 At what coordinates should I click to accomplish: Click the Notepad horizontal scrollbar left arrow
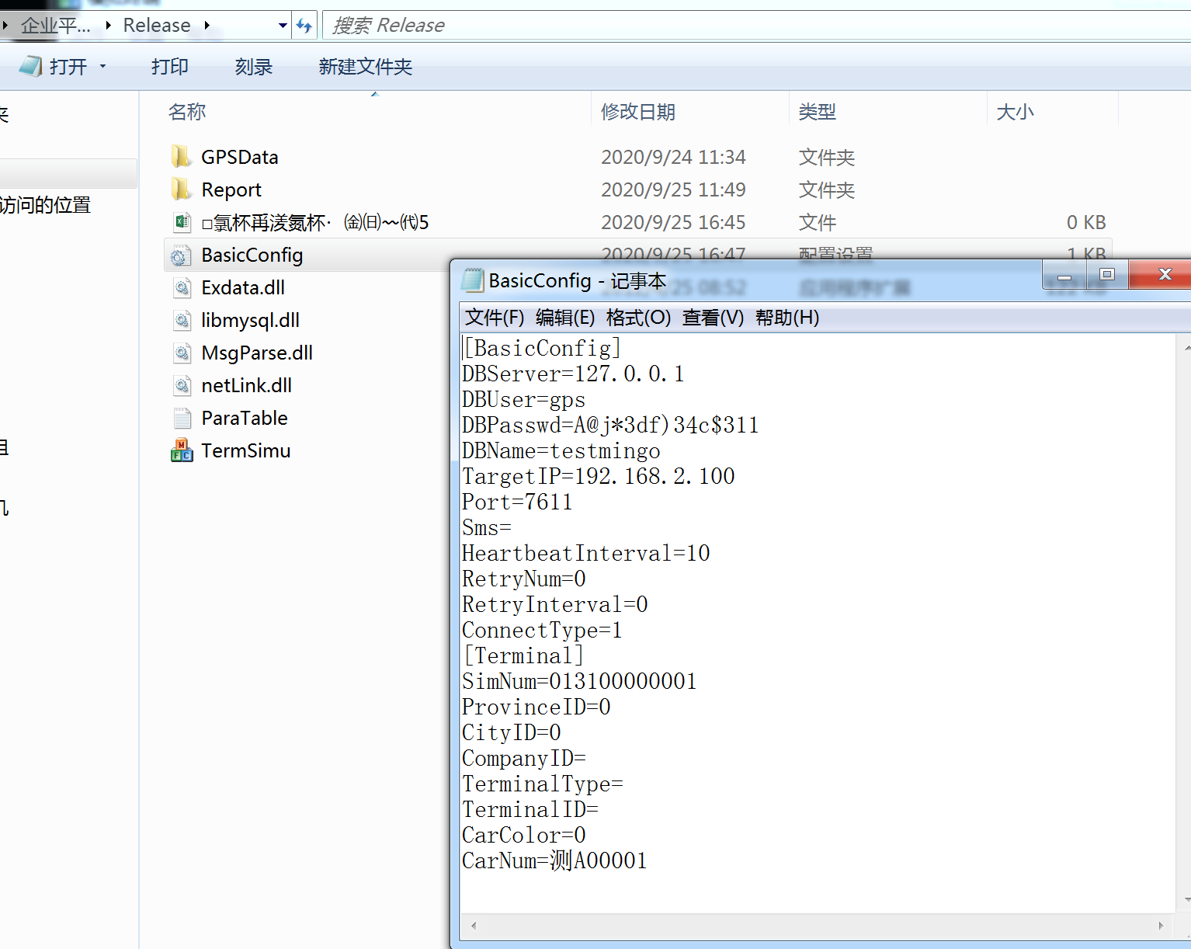[x=474, y=926]
